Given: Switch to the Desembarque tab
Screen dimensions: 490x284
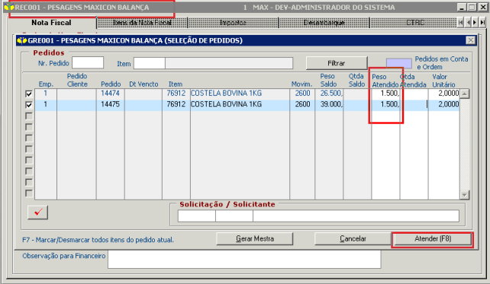Looking at the screenshot, I should [324, 23].
